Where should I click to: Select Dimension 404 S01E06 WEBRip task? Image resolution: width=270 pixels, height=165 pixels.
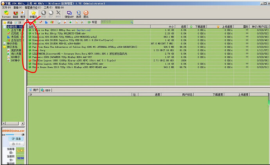pos(148,37)
